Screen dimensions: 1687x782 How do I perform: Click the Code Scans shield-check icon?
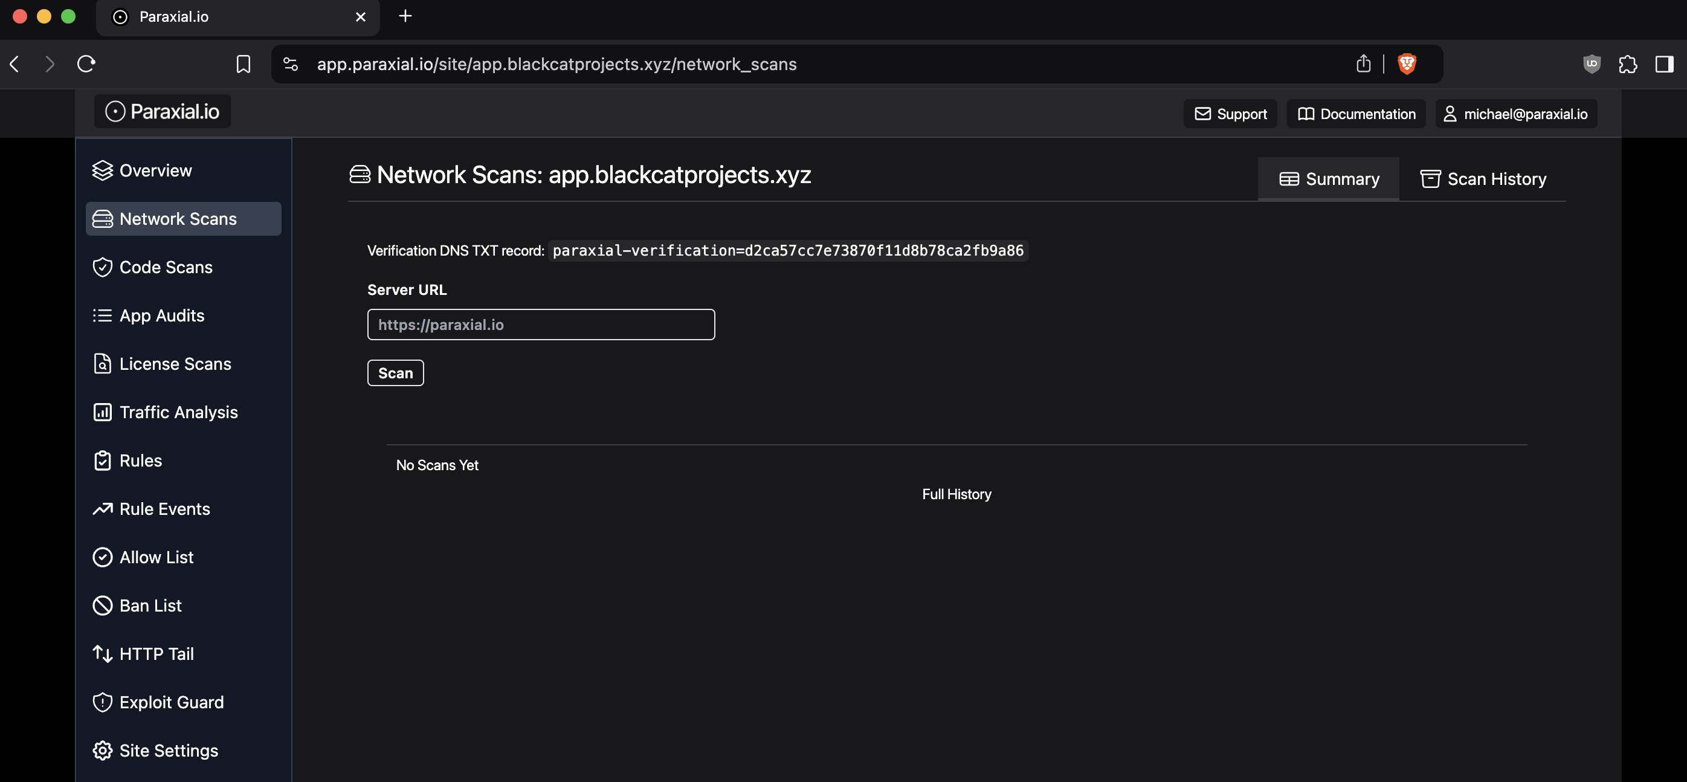coord(102,267)
